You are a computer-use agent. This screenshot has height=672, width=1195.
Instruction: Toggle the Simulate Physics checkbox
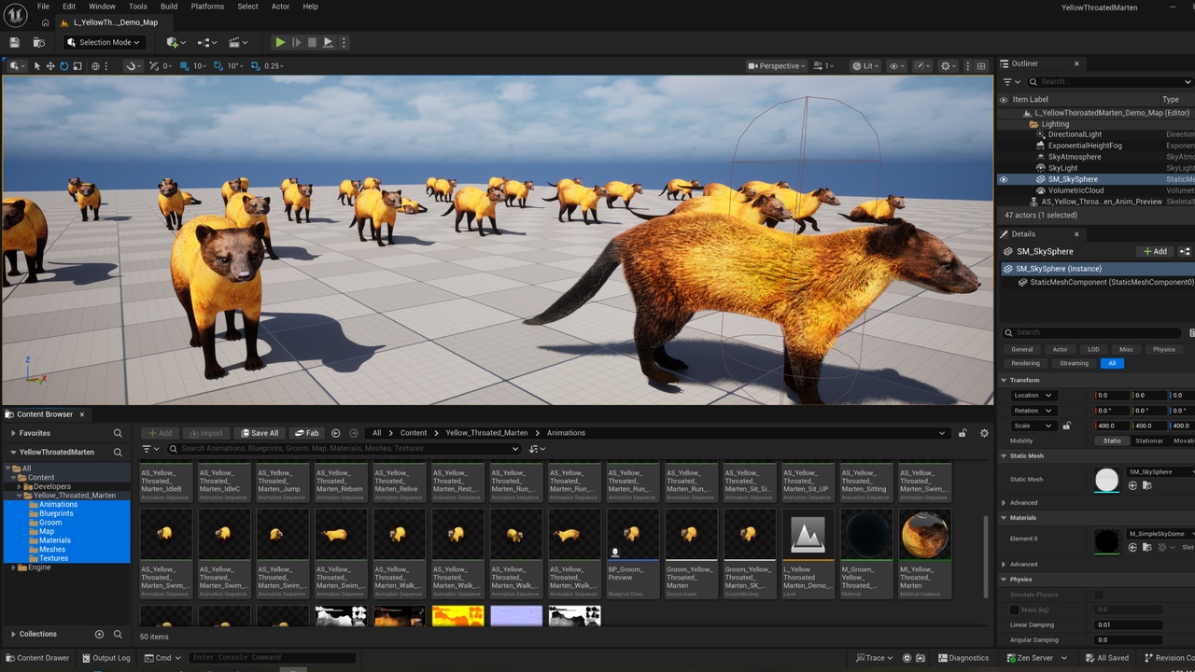click(x=1099, y=595)
